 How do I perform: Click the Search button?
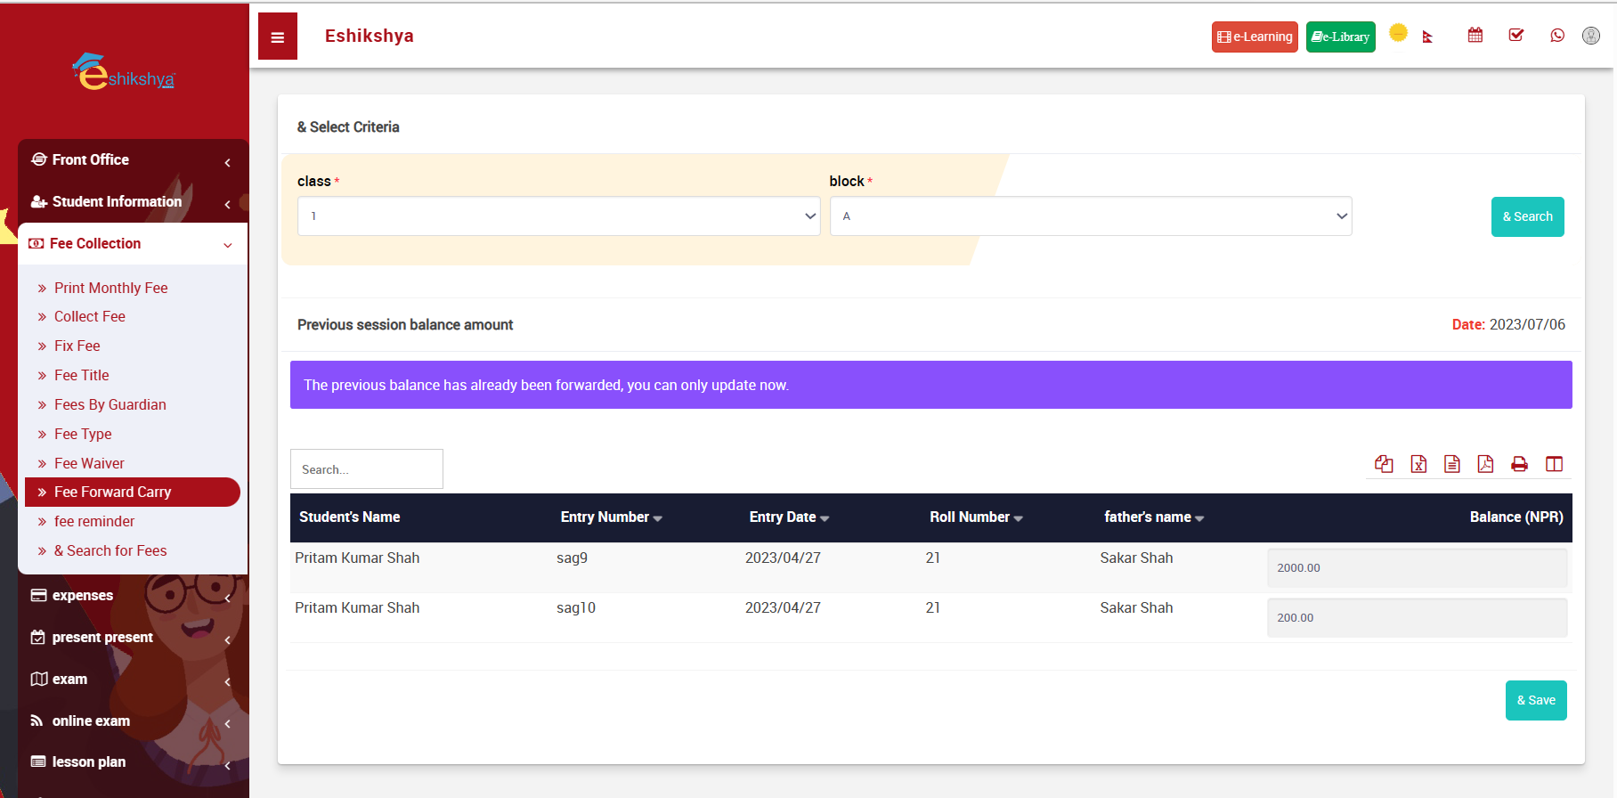(1527, 216)
